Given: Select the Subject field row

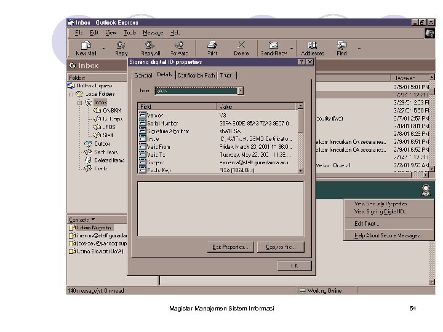Looking at the screenshot, I should pyautogui.click(x=218, y=162).
